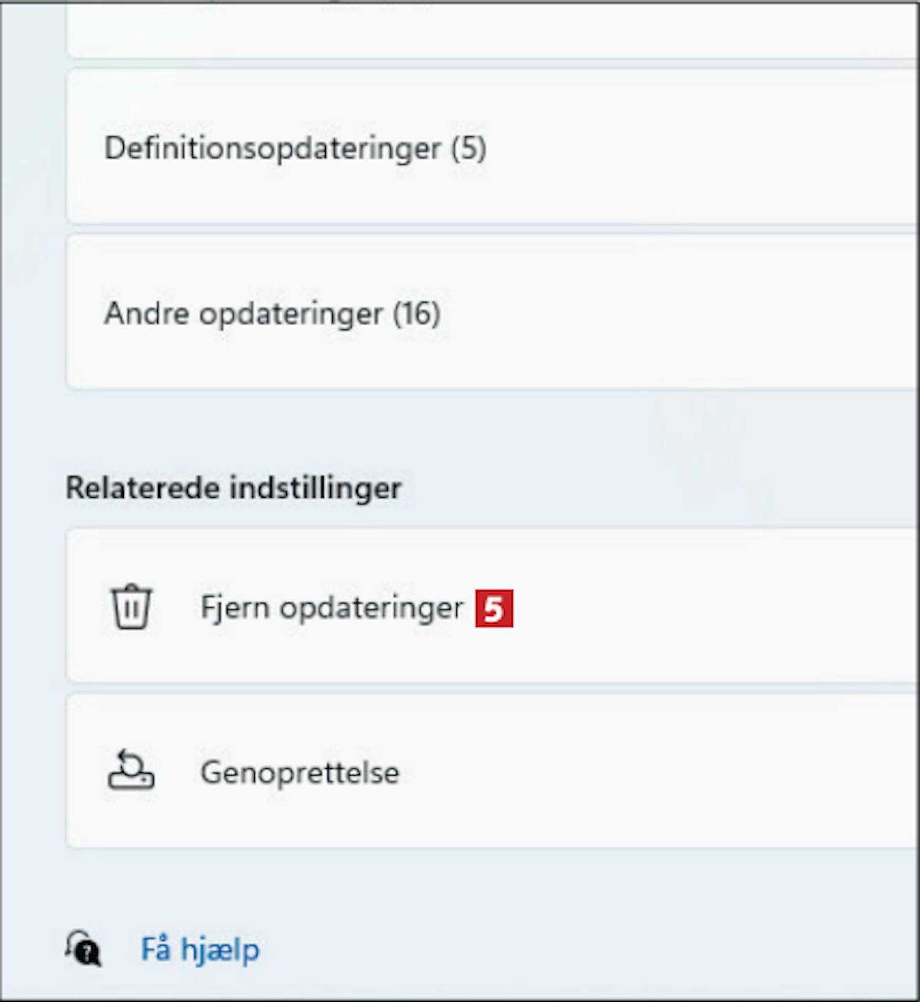Select the Andre opdateringer label text
The height and width of the screenshot is (1002, 920).
pyautogui.click(x=243, y=314)
